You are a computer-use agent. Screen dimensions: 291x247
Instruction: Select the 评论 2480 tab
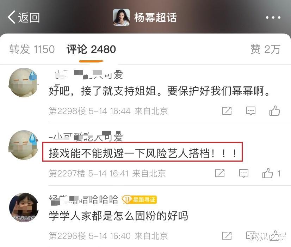(x=91, y=49)
